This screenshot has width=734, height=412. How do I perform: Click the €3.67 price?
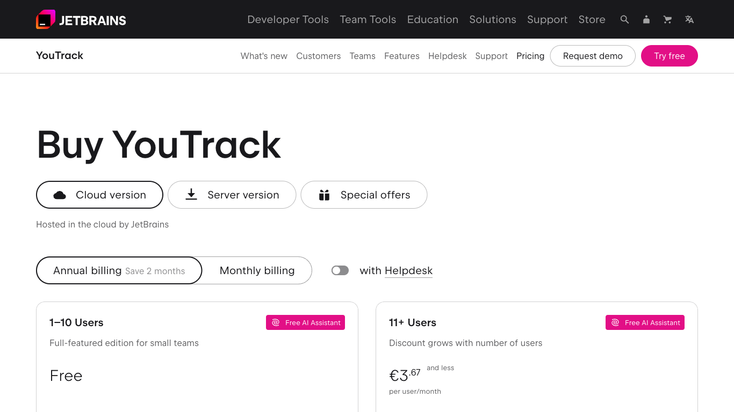pos(405,374)
